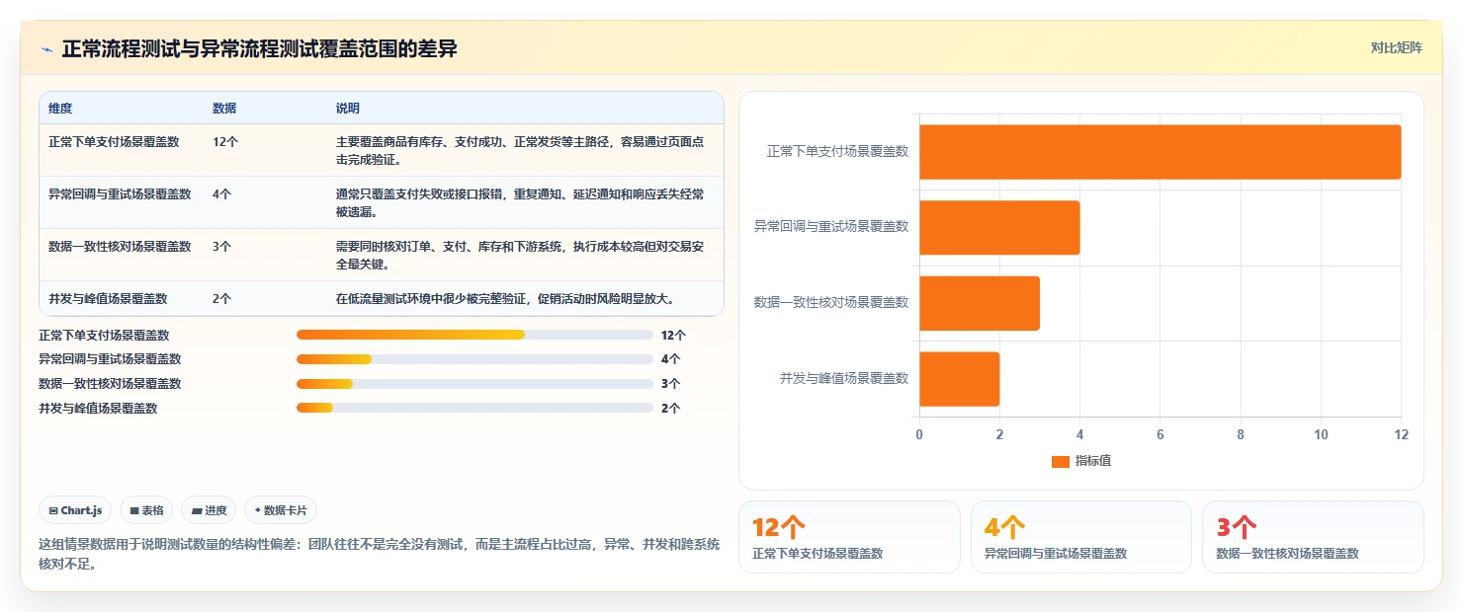Click chart bar for 并发与峰值场景覆盖数
The height and width of the screenshot is (612, 1463).
coord(959,379)
